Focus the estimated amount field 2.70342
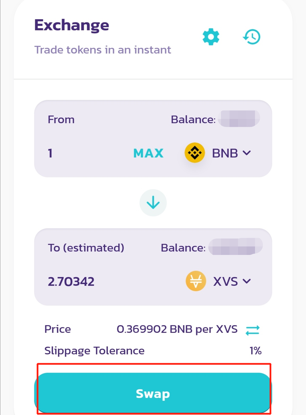The width and height of the screenshot is (306, 415). [108, 282]
